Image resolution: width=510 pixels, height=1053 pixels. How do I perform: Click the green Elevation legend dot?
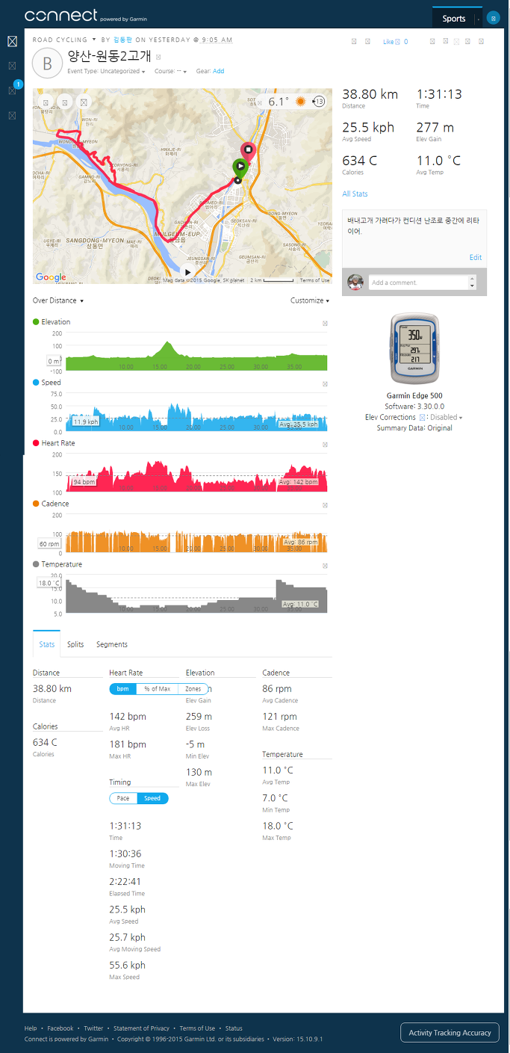pos(36,322)
